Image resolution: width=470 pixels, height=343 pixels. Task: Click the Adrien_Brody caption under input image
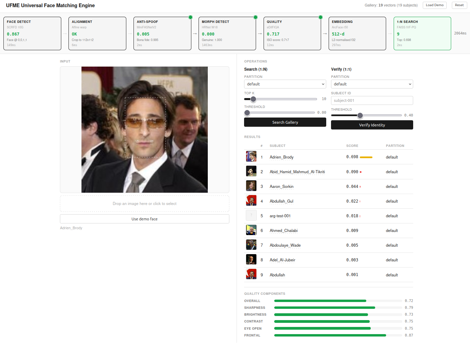click(x=71, y=228)
